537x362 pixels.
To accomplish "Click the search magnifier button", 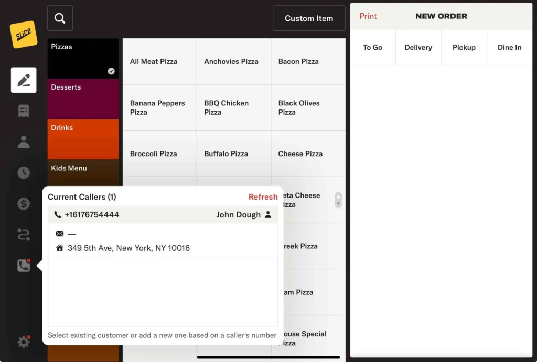I will pos(60,18).
